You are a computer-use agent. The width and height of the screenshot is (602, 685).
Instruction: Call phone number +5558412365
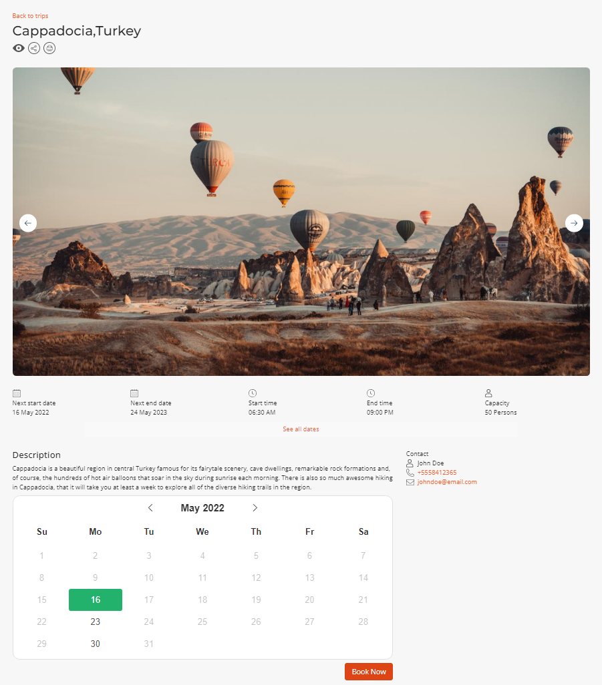click(x=437, y=472)
